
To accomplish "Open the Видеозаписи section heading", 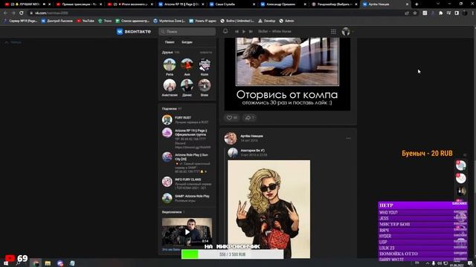I will [x=172, y=212].
